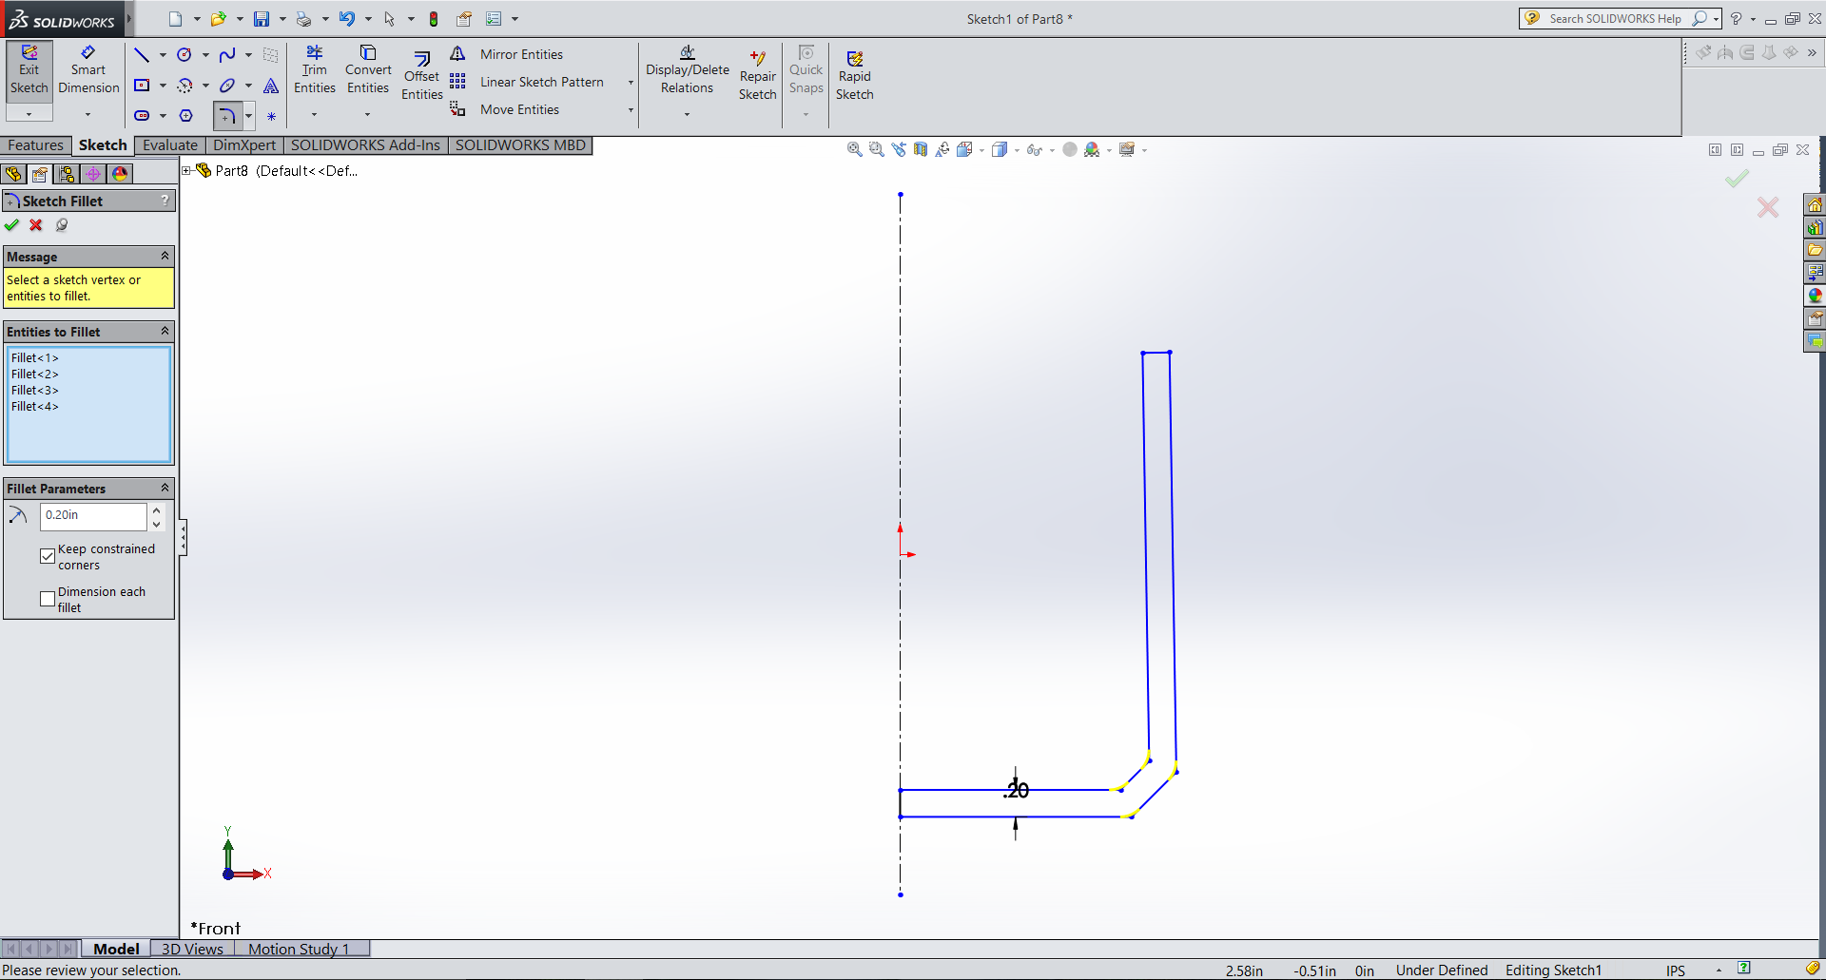Click the IPS unit system in status bar
1826x980 pixels.
coord(1675,970)
